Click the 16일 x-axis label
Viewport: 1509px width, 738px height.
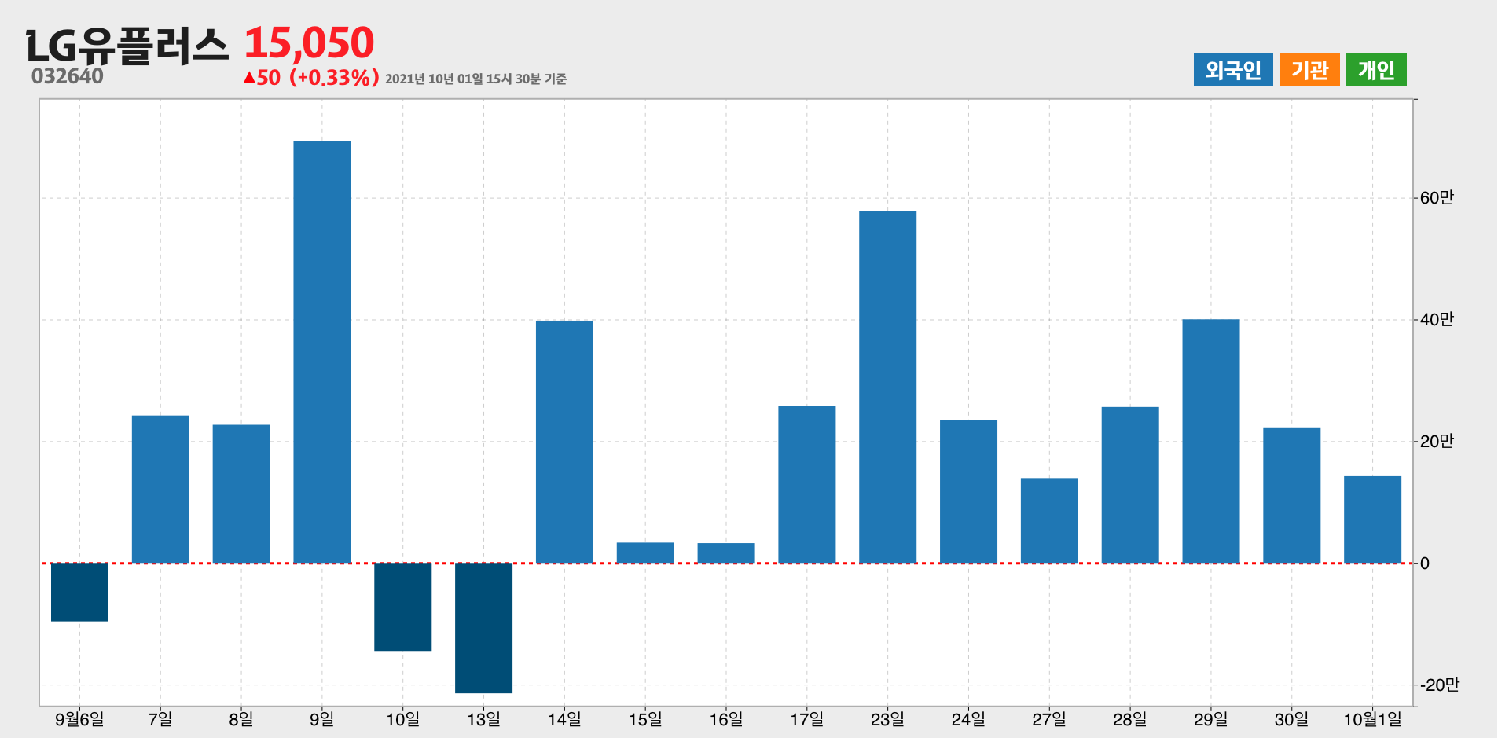(x=726, y=719)
